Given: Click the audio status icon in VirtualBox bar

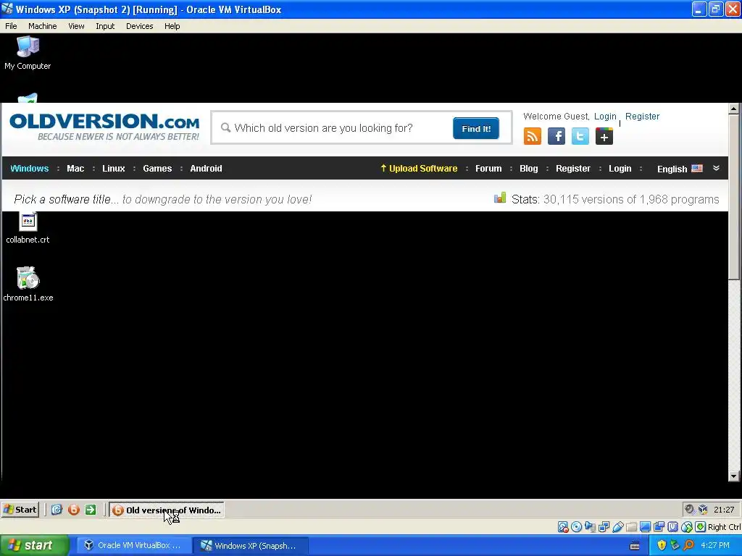Looking at the screenshot, I should (590, 527).
